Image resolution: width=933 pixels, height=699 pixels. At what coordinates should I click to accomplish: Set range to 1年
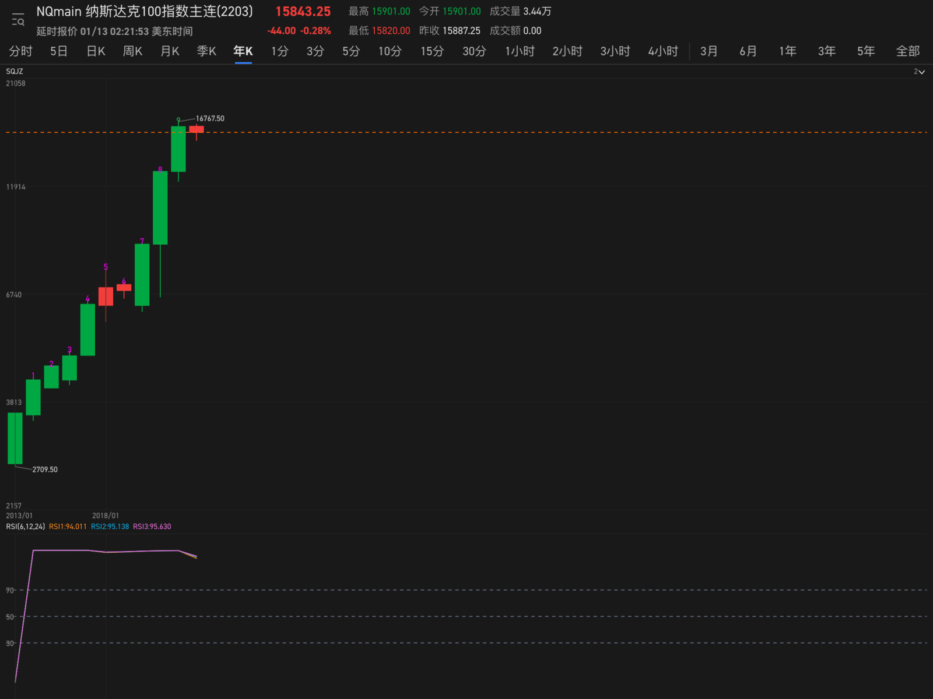(x=788, y=51)
